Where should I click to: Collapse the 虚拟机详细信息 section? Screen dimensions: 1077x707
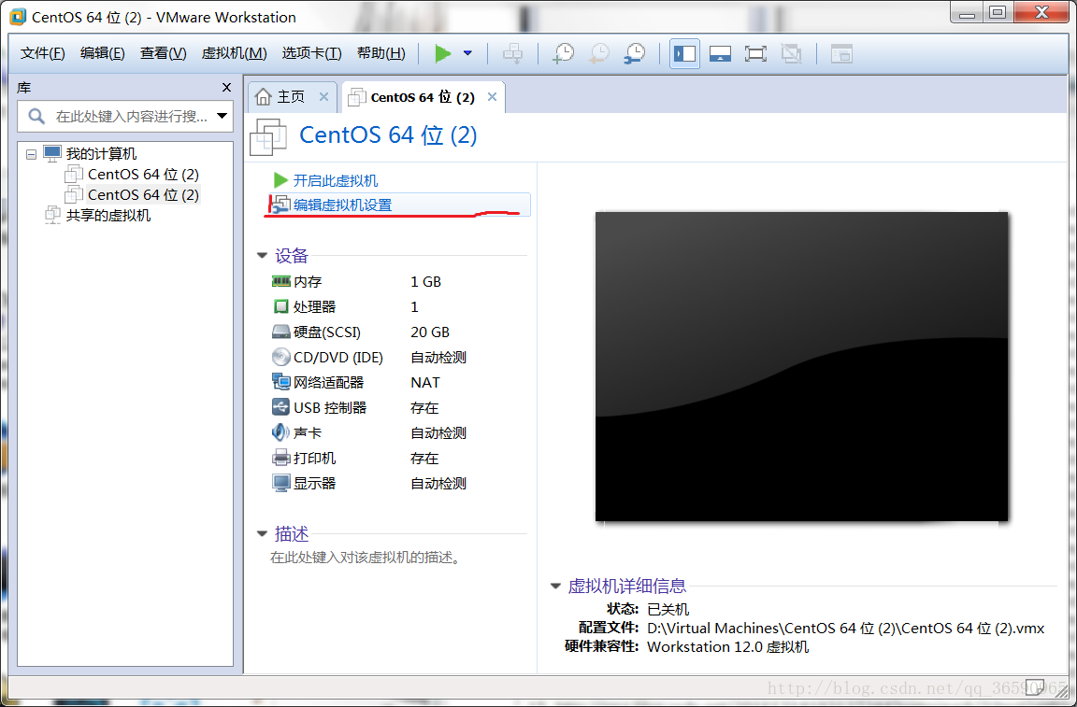(x=555, y=587)
